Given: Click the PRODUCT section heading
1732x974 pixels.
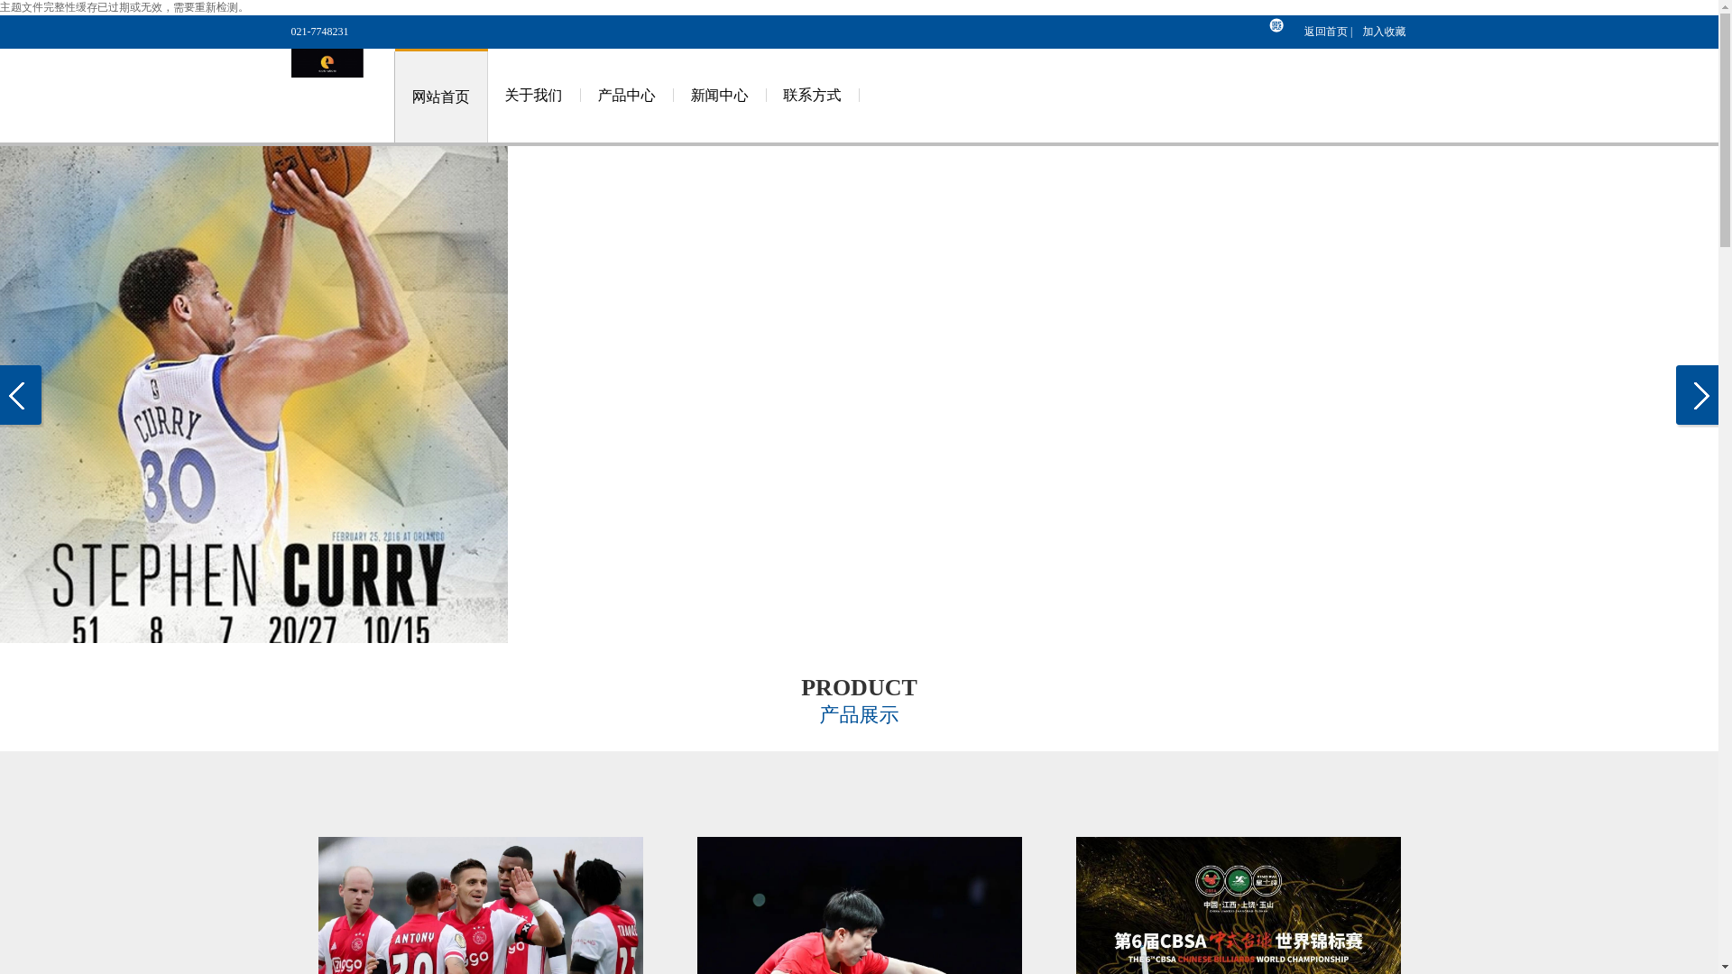Looking at the screenshot, I should point(859,687).
